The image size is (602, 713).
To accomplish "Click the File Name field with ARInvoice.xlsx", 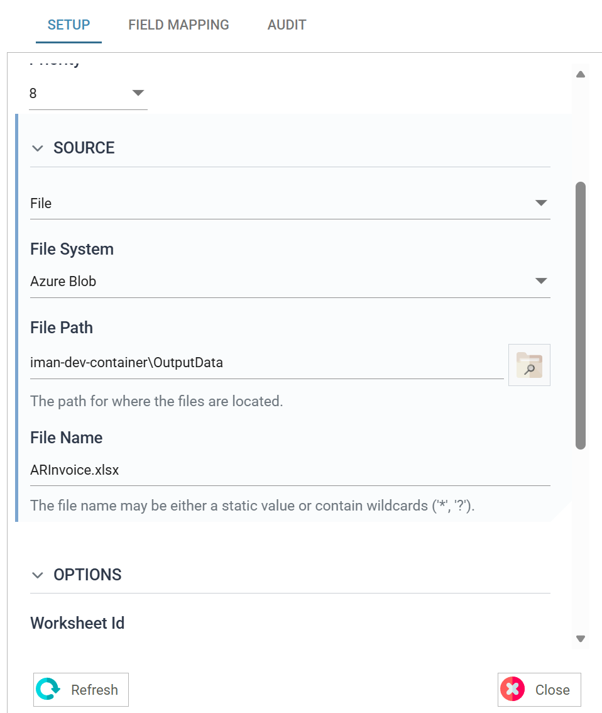I will click(290, 470).
